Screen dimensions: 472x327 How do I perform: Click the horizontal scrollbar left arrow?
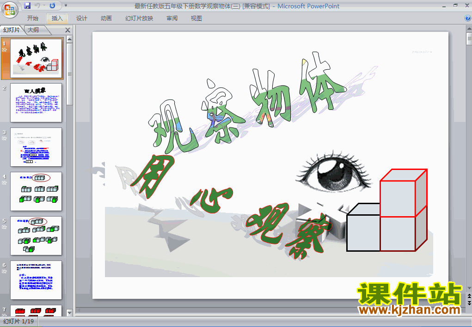(x=79, y=310)
